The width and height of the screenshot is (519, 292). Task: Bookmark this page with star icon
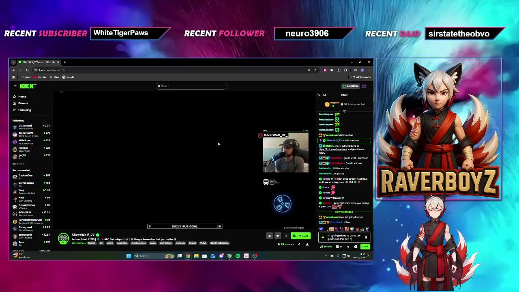(315, 70)
